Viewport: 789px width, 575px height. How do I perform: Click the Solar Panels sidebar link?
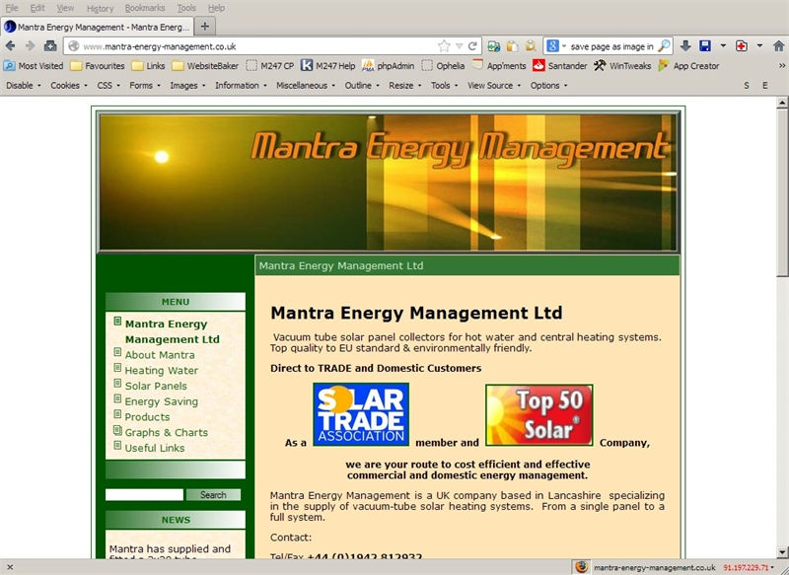click(x=155, y=386)
